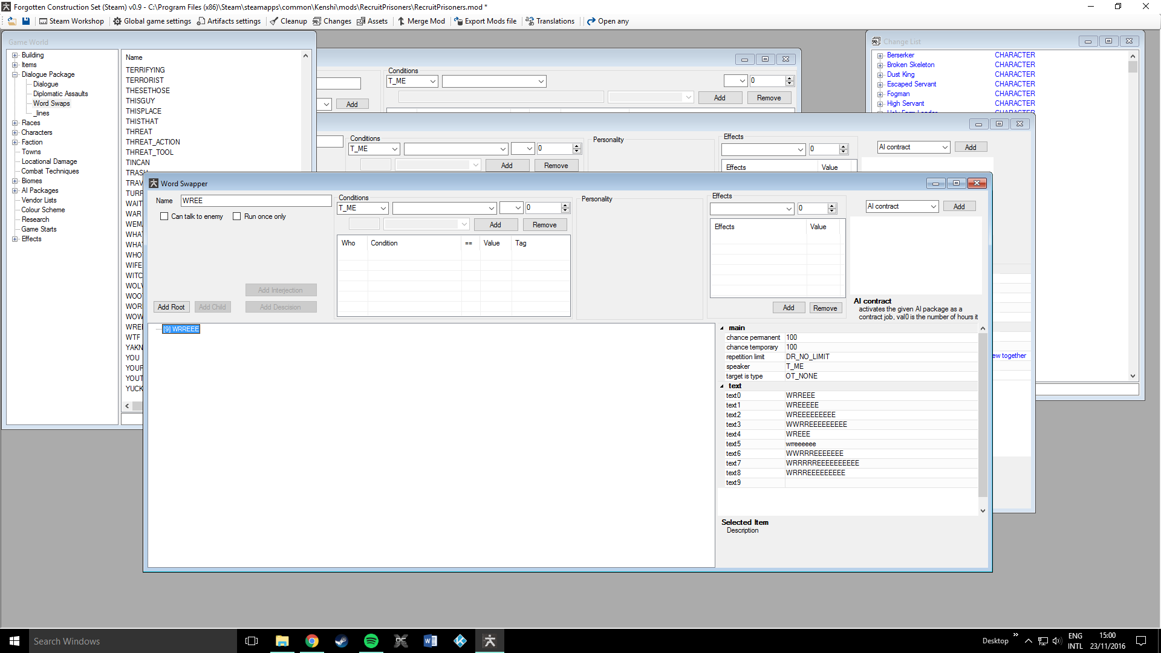This screenshot has height=653, width=1161.
Task: Select Word Swaps in the tree
Action: click(51, 103)
